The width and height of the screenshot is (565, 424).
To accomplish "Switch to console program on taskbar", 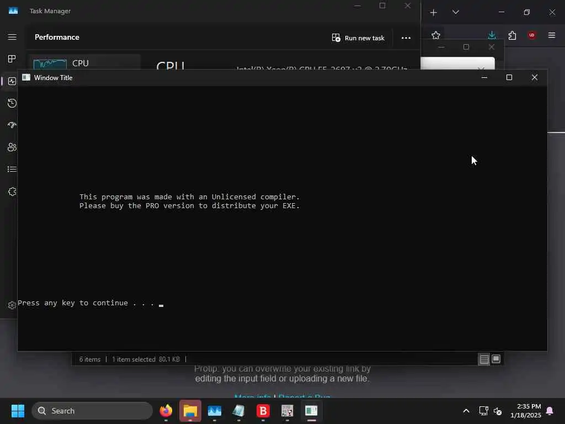I will pos(311,411).
